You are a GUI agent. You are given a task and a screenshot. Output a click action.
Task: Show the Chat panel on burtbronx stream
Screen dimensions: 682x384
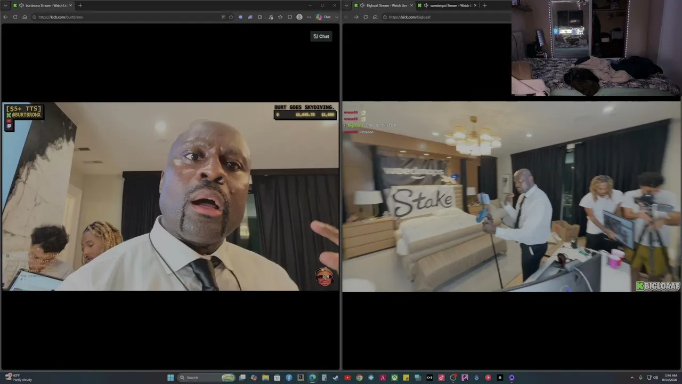pyautogui.click(x=321, y=36)
